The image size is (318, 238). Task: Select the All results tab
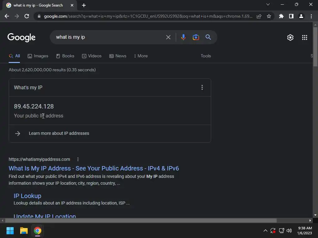coord(14,56)
